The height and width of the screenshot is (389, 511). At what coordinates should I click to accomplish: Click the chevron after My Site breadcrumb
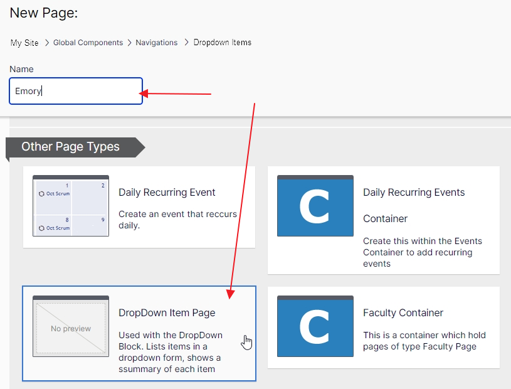(46, 43)
